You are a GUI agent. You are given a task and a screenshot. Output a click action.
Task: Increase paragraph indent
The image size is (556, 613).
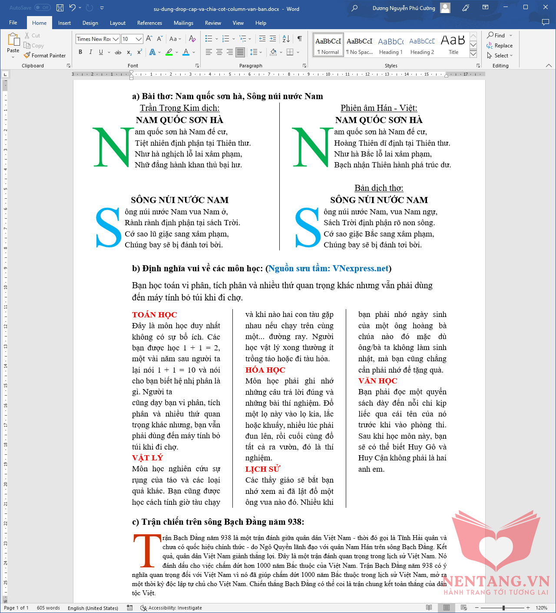pyautogui.click(x=273, y=39)
